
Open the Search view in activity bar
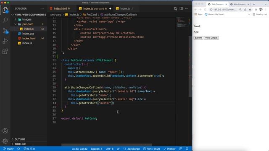pos(5,20)
